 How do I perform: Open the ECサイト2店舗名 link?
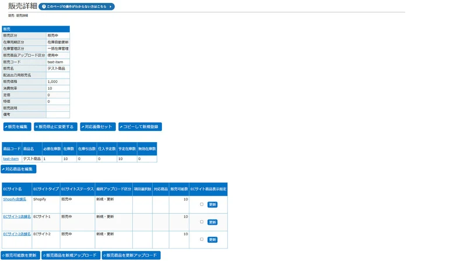coord(17,234)
